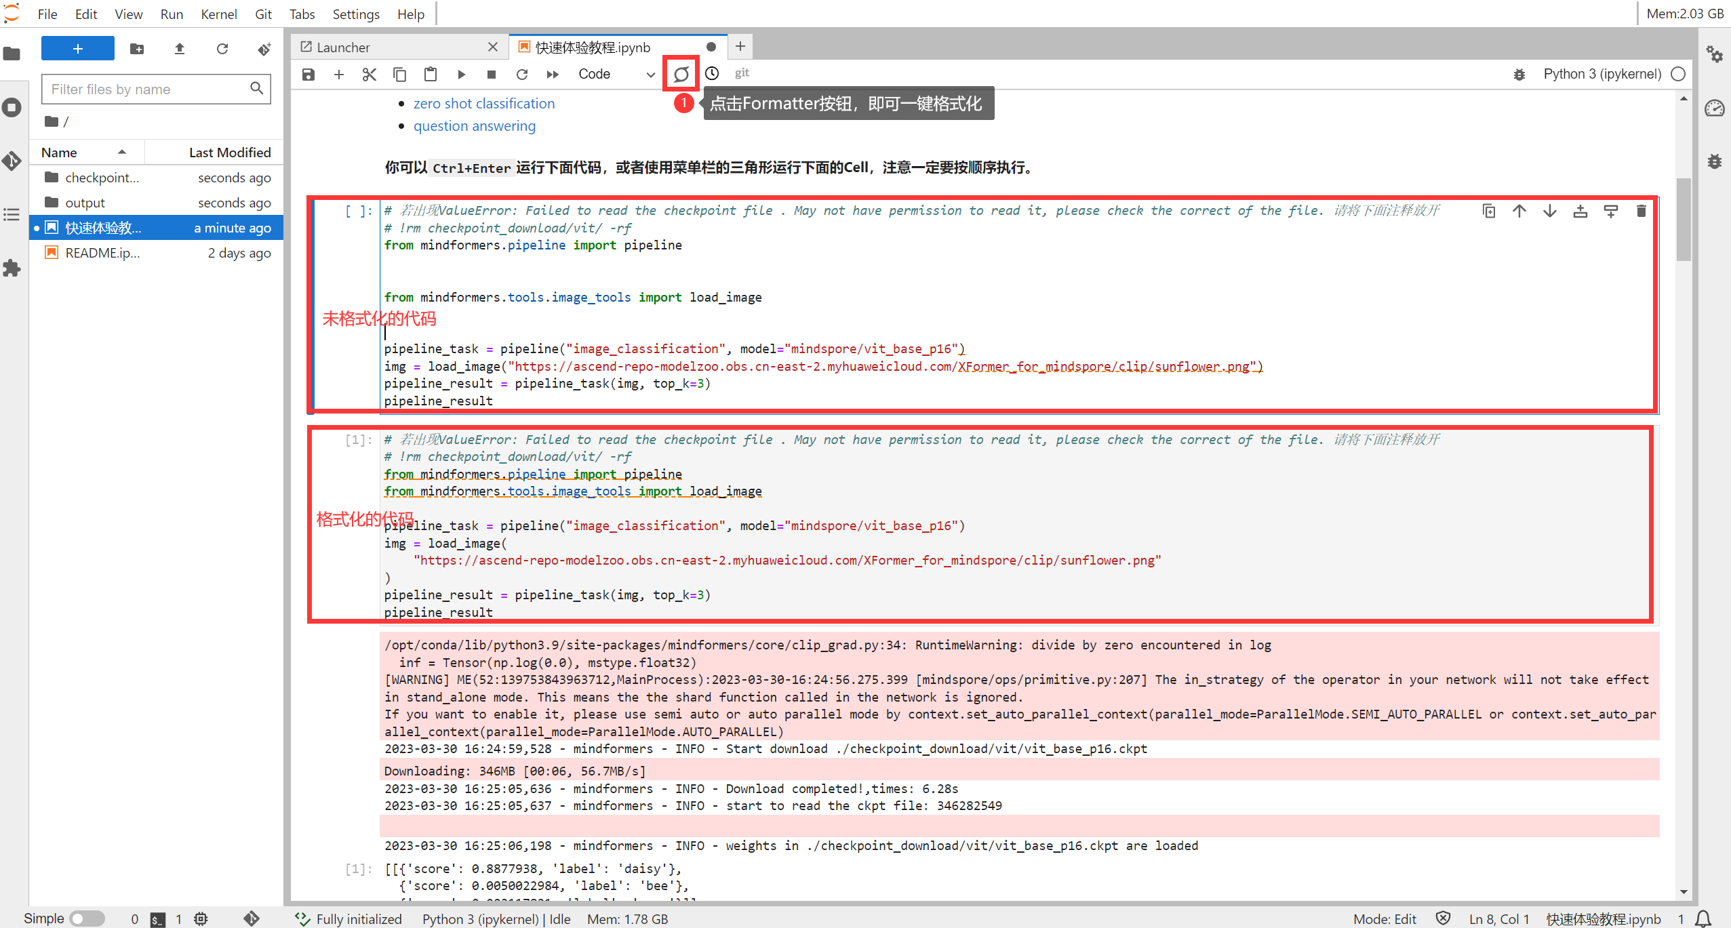Select the Python 3 (ipykernel) kernel selector
This screenshot has width=1731, height=928.
1601,74
